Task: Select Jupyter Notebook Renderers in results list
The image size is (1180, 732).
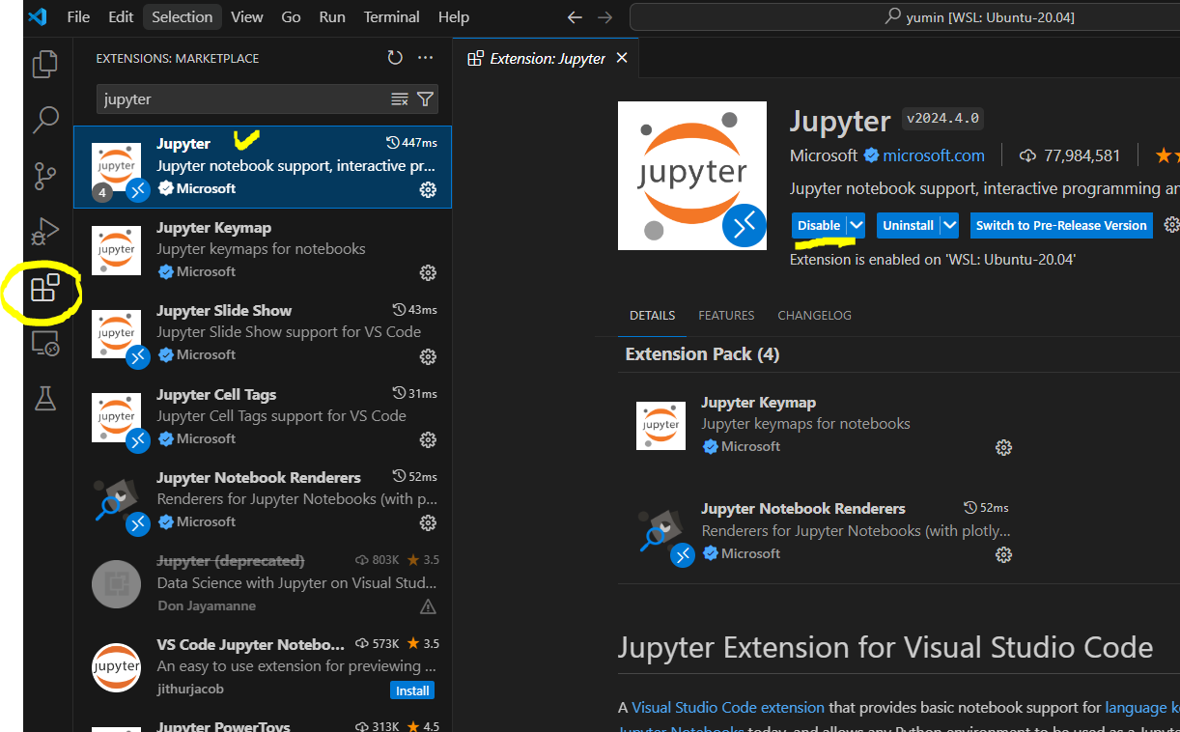Action: pos(263,500)
